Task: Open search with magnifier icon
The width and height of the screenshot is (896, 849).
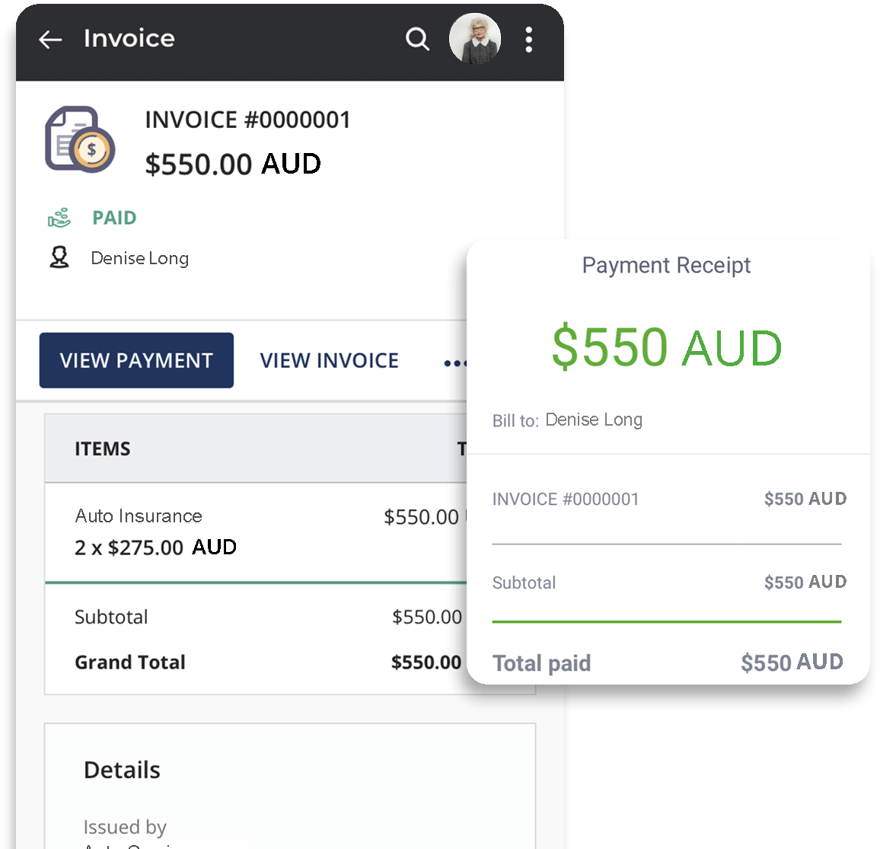Action: click(x=417, y=39)
